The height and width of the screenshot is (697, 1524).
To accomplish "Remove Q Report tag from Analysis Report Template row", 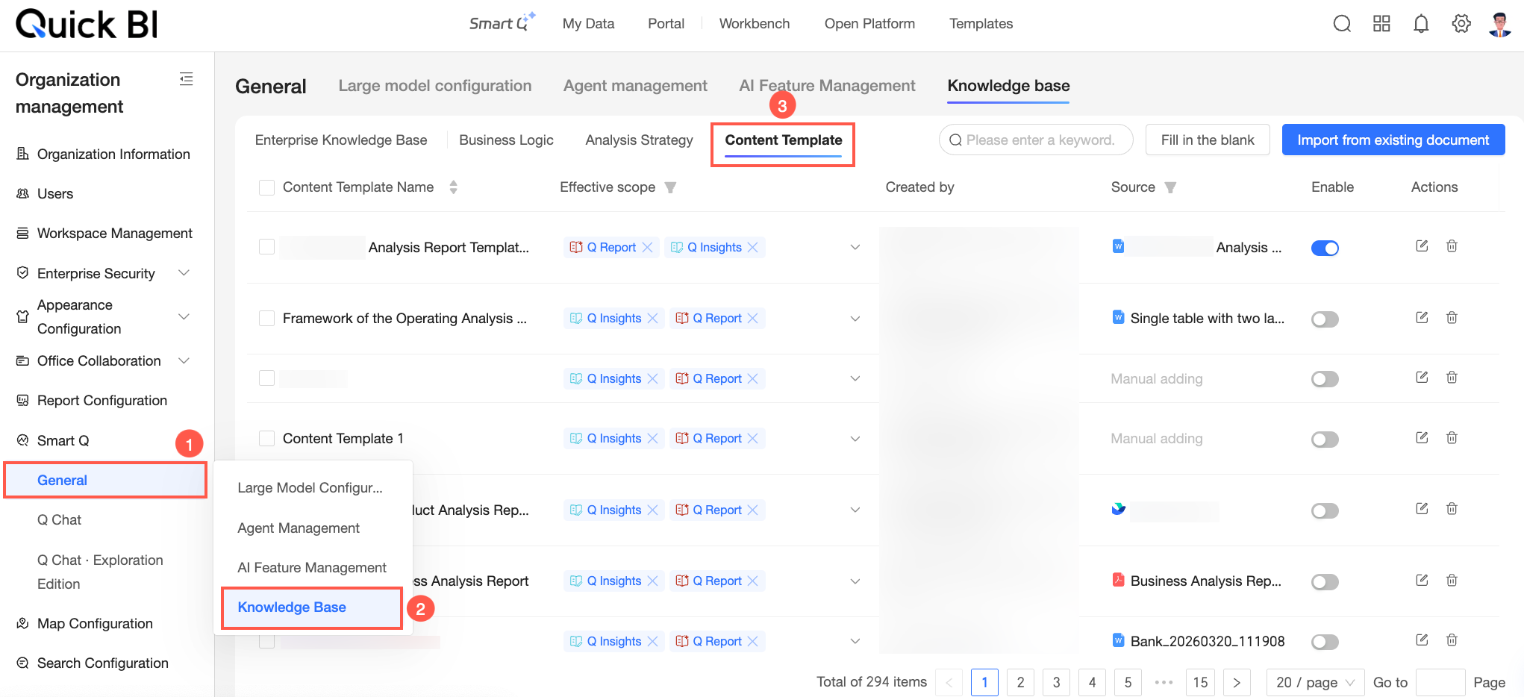I will (x=647, y=248).
